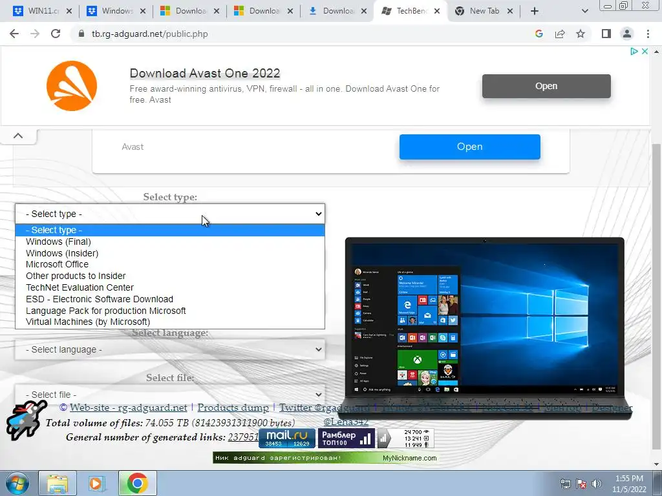Open File Explorer from taskbar
The width and height of the screenshot is (662, 496).
click(58, 483)
